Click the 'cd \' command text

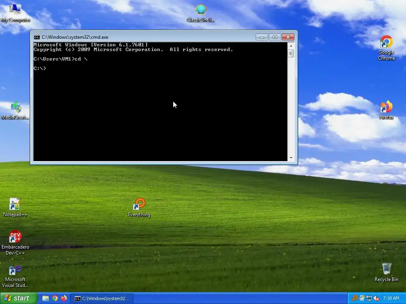(x=81, y=59)
